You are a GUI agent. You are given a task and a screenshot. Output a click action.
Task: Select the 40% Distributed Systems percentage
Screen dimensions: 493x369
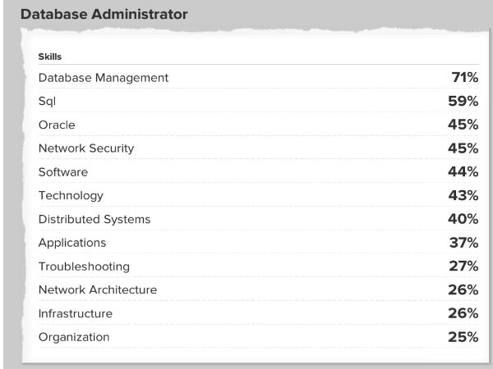[x=464, y=219]
